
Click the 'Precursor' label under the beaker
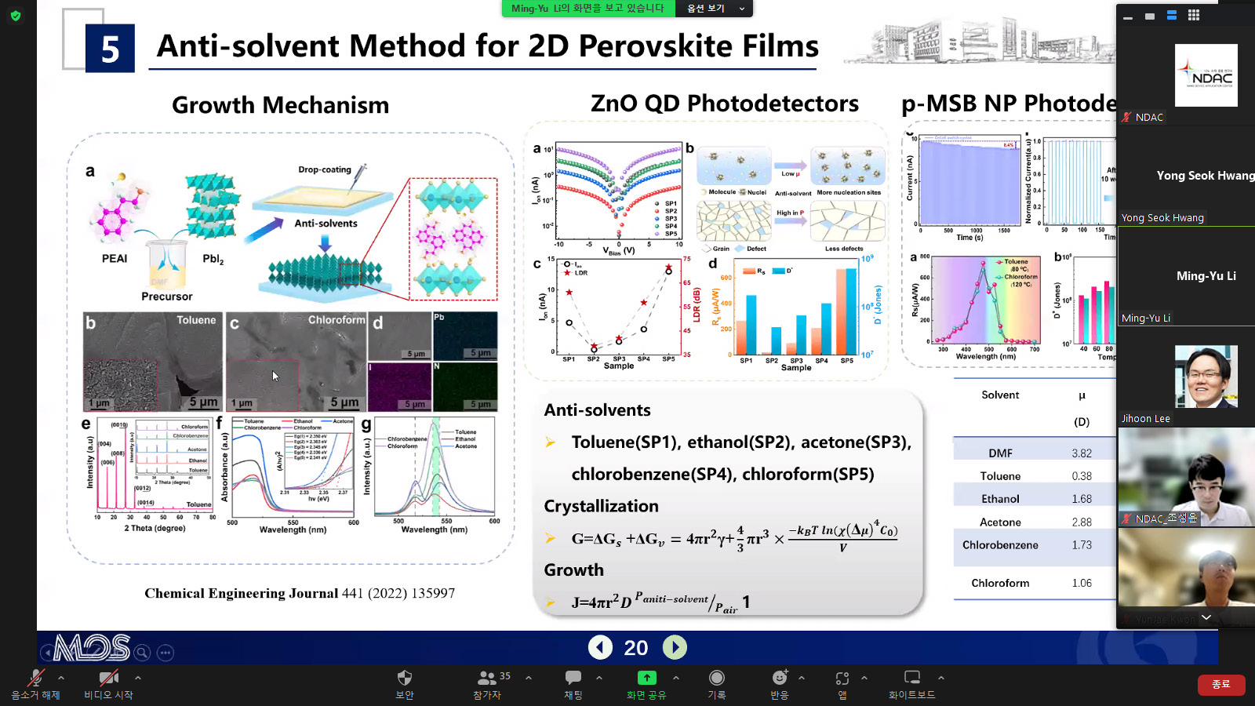[x=166, y=297]
